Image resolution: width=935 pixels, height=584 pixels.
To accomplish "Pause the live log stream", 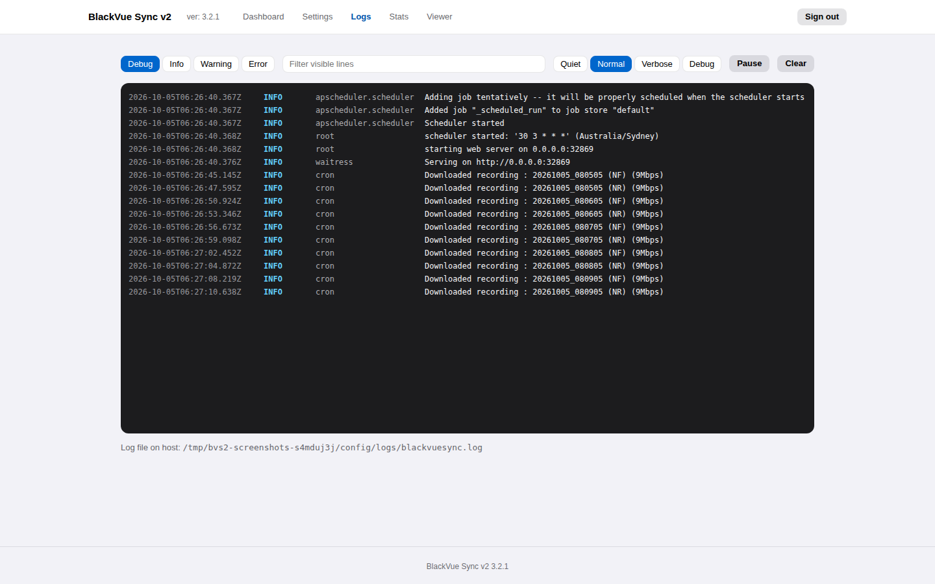I will coord(749,64).
